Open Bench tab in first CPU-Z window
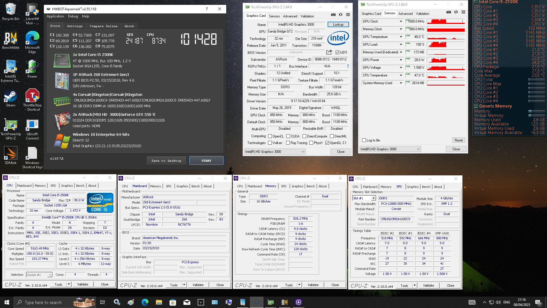Viewport: 547px width, 308px height. point(80,186)
